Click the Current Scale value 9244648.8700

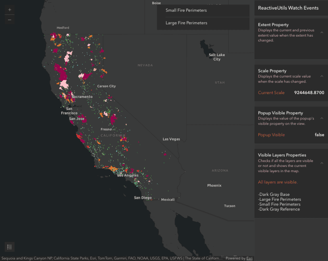(x=309, y=93)
